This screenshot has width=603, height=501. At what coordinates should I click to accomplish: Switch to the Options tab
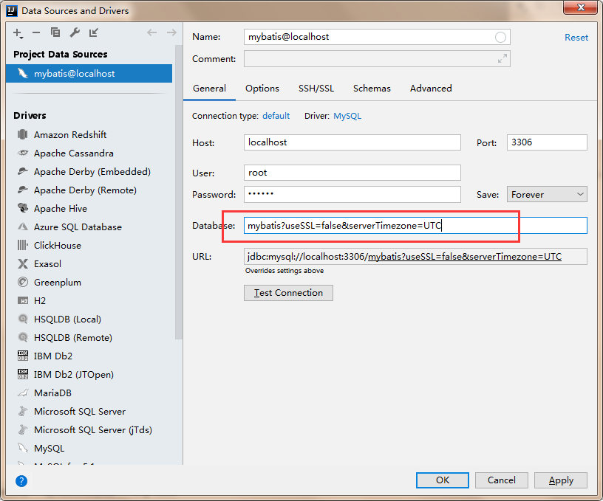262,88
